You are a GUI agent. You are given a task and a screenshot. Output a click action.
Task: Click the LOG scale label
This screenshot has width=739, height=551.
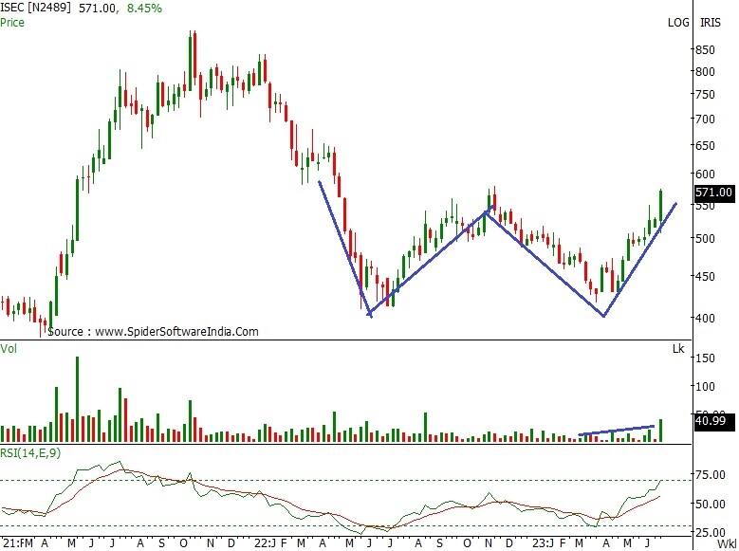pyautogui.click(x=678, y=22)
